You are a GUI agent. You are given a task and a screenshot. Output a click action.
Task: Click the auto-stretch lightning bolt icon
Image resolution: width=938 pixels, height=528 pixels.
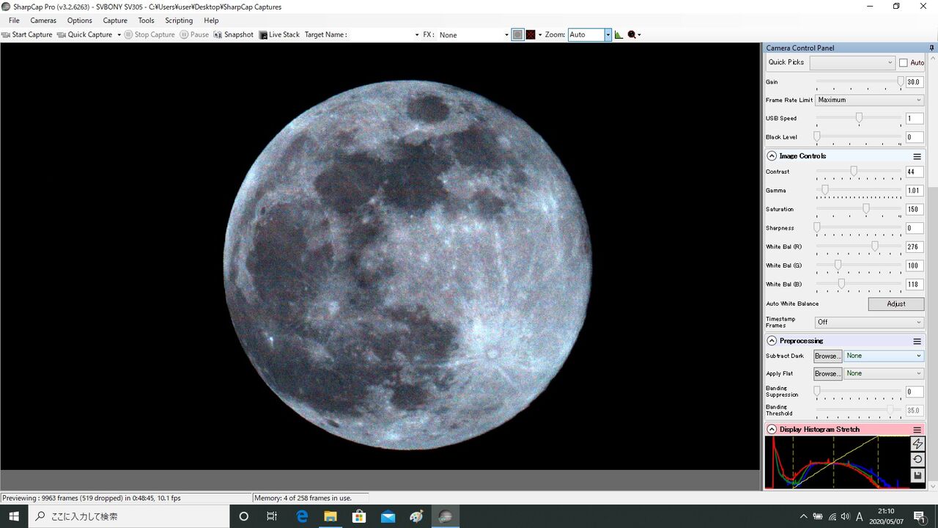917,444
